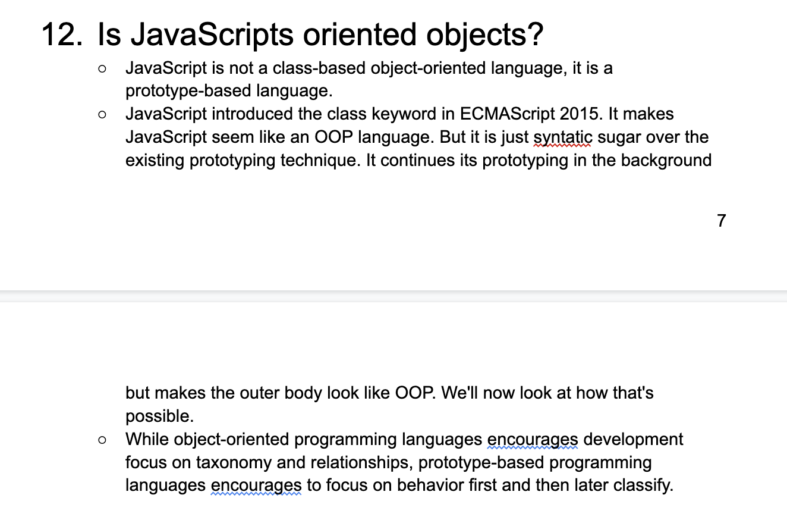Click the misspelled word "syntatic"
This screenshot has height=520, width=787.
coord(562,137)
